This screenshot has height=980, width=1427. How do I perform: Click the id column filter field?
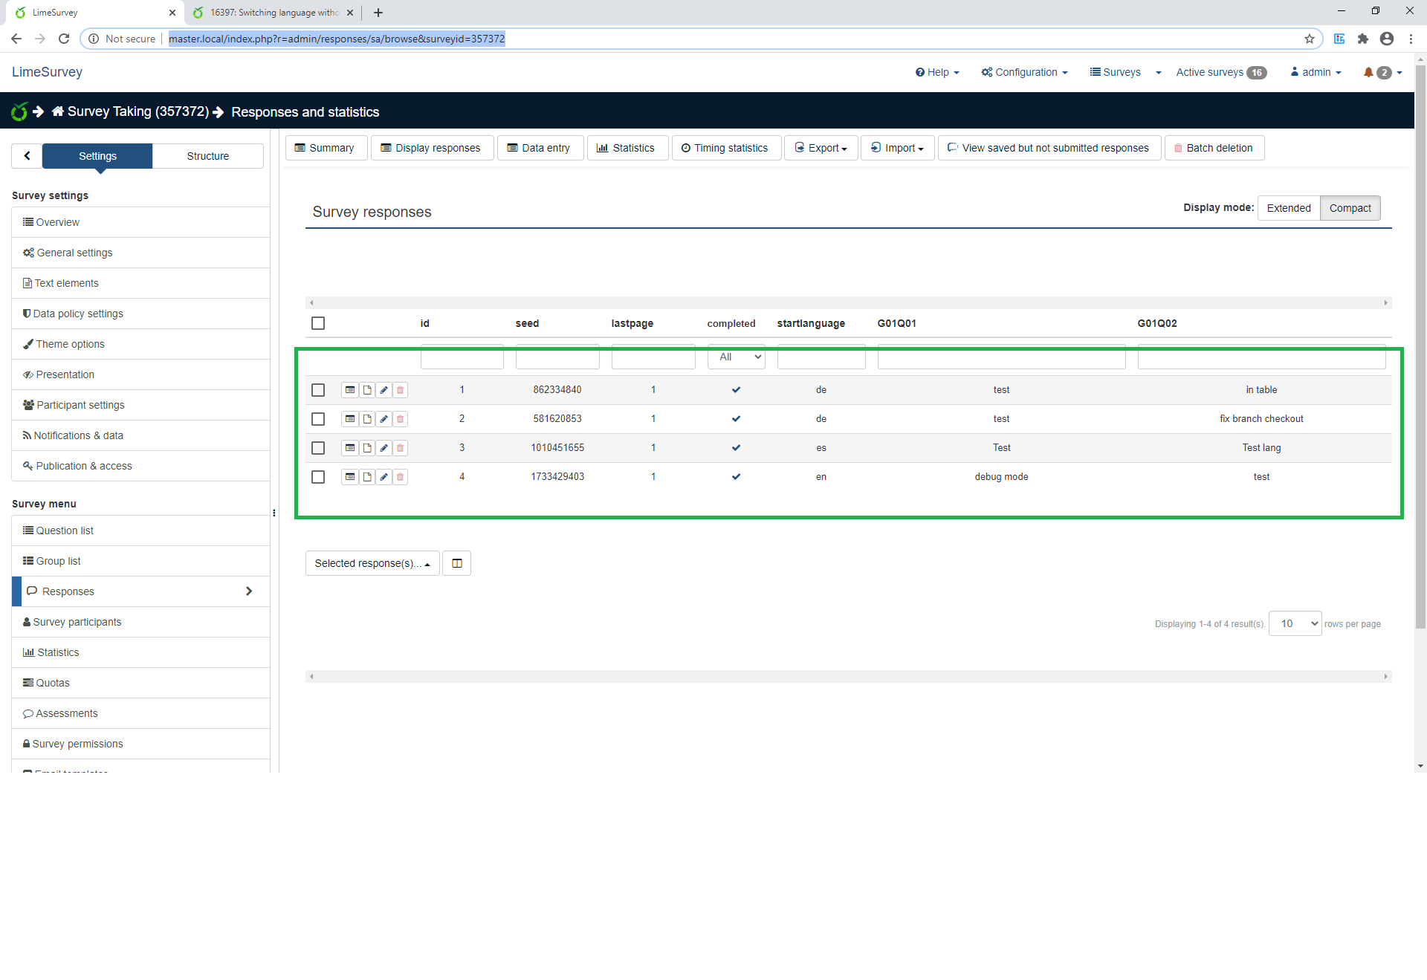point(462,357)
